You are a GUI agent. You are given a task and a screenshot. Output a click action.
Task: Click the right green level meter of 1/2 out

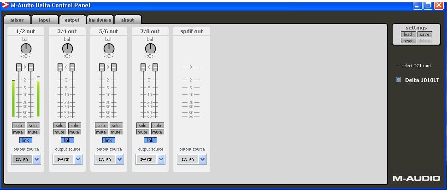tap(38, 99)
